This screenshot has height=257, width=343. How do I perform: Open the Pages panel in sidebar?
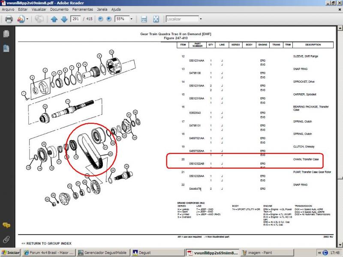(x=6, y=34)
